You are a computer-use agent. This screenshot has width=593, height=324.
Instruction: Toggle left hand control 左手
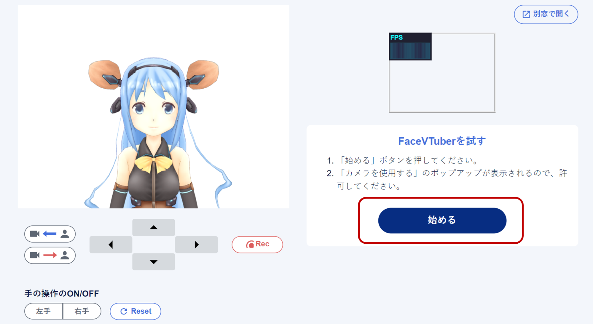(x=44, y=311)
